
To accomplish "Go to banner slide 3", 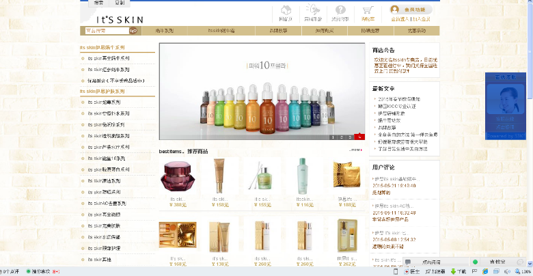I will pyautogui.click(x=350, y=137).
